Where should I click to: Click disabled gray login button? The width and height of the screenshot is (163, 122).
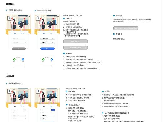click(x=18, y=48)
